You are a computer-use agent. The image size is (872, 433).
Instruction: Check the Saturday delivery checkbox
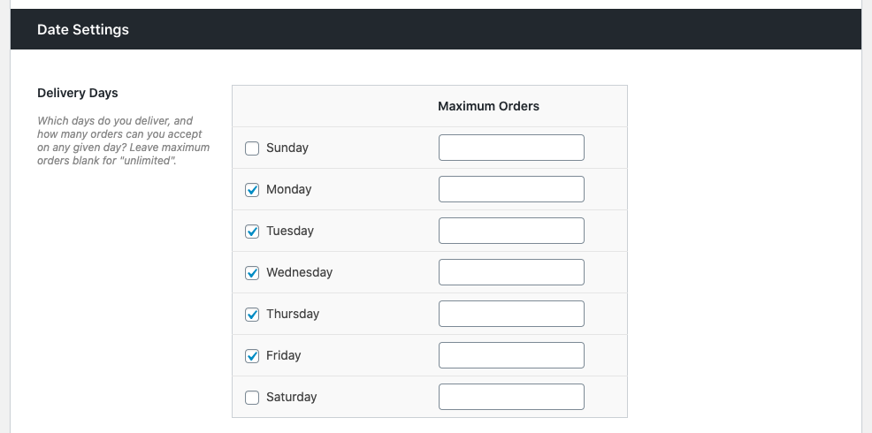252,398
